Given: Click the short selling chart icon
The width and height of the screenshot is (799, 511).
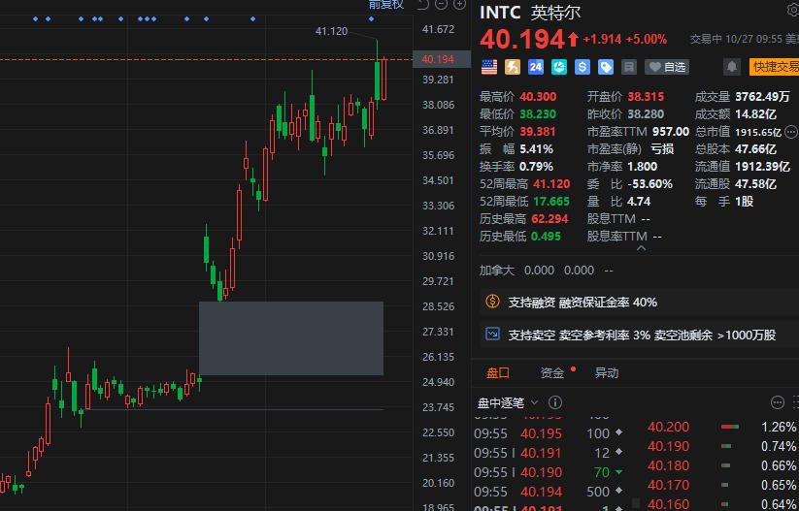Looking at the screenshot, I should tap(493, 334).
